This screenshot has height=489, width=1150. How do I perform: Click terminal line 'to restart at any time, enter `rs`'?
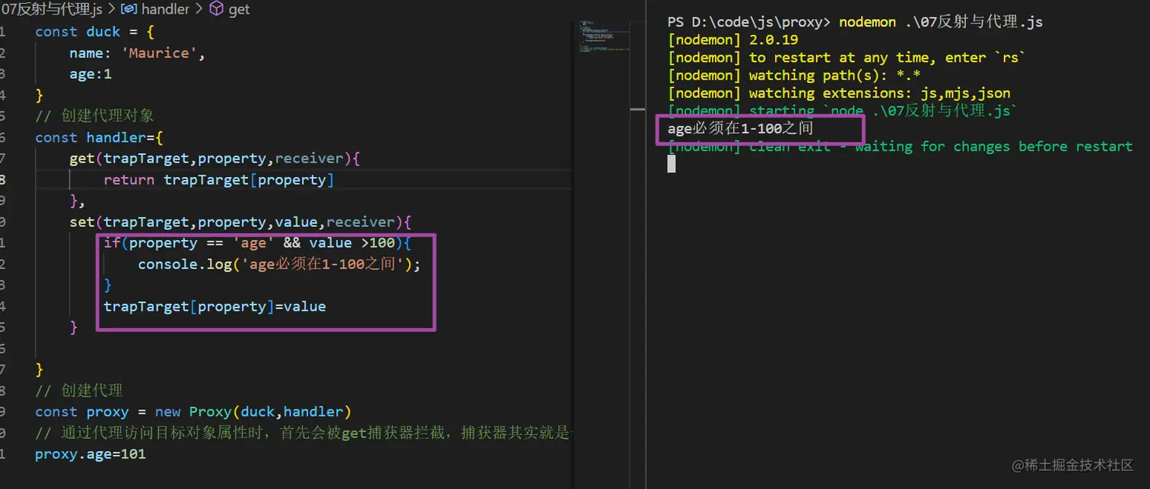click(x=848, y=58)
